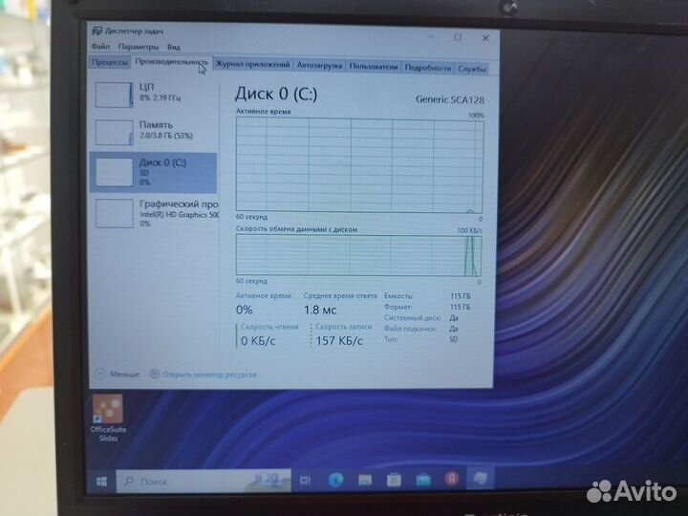Select the Производительность tab
This screenshot has height=516, width=688.
pos(172,62)
